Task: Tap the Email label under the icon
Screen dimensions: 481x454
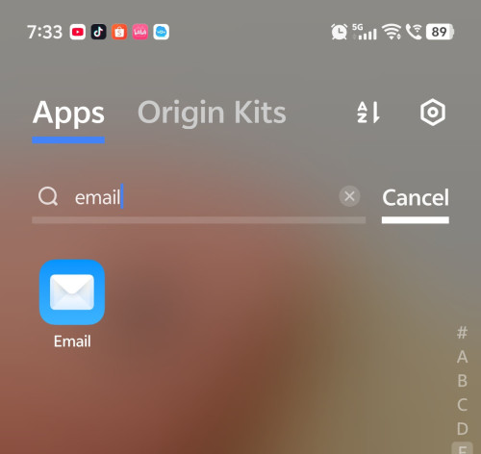Action: tap(72, 341)
